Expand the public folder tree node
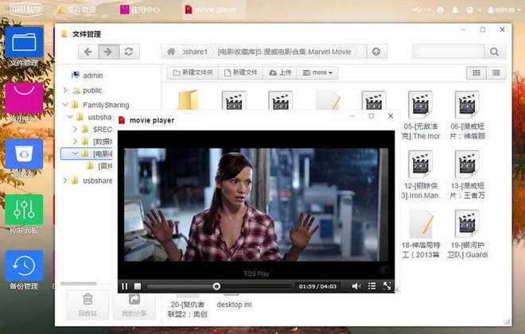Image resolution: width=525 pixels, height=334 pixels. coord(65,91)
